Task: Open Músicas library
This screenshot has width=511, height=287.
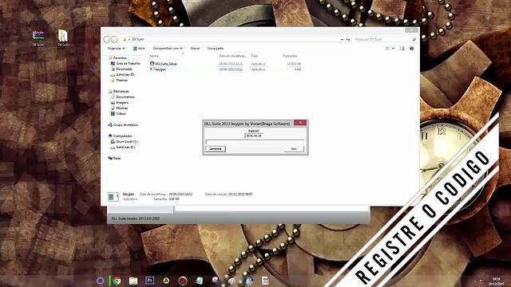Action: (122, 108)
